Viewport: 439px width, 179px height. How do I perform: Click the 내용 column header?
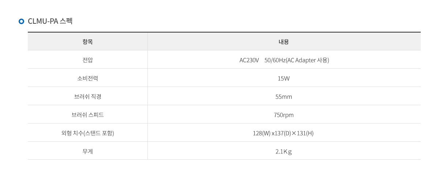pos(284,42)
